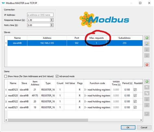
Task: Move slave down arrow button
Action: point(147,56)
